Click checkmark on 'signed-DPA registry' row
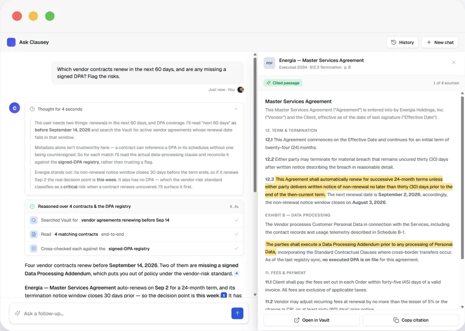This screenshot has height=331, width=465. point(236,249)
